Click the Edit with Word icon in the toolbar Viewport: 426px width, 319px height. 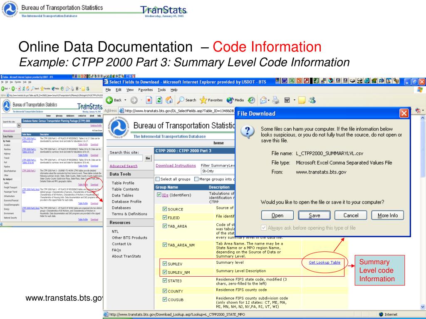pyautogui.click(x=287, y=101)
